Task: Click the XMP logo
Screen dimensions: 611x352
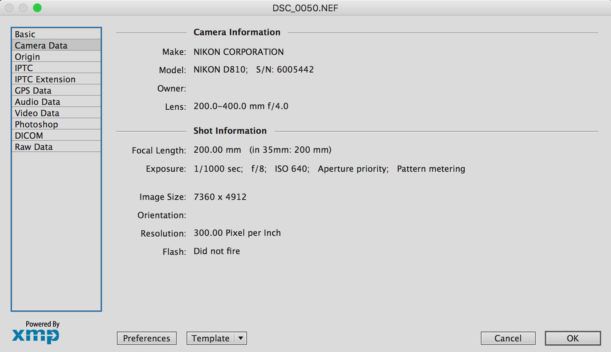Action: tap(36, 336)
